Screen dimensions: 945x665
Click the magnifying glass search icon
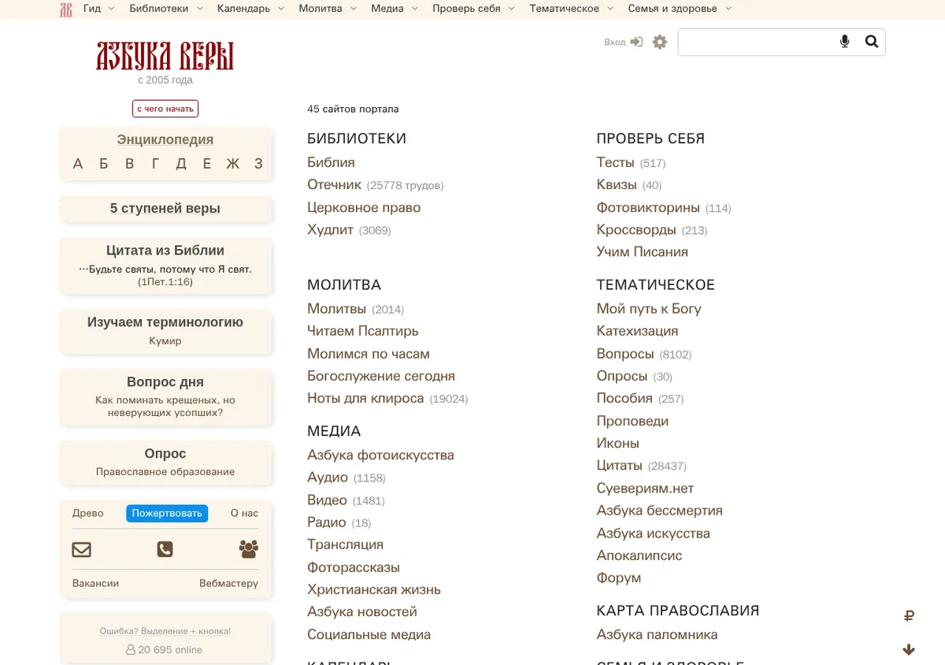pyautogui.click(x=871, y=42)
